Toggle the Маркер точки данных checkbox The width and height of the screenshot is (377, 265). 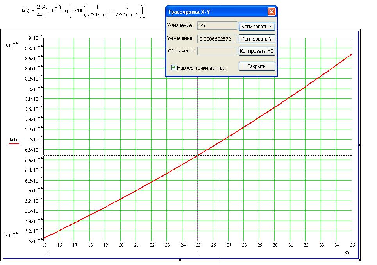point(174,68)
